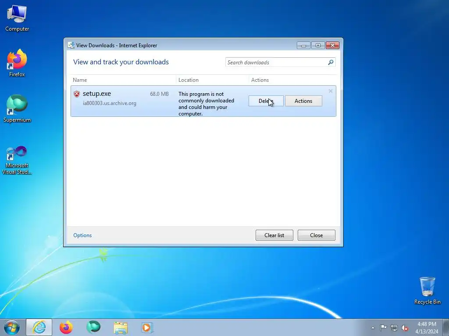The height and width of the screenshot is (336, 449).
Task: Select the Microsoft Visual Studio shortcut
Action: (17, 160)
